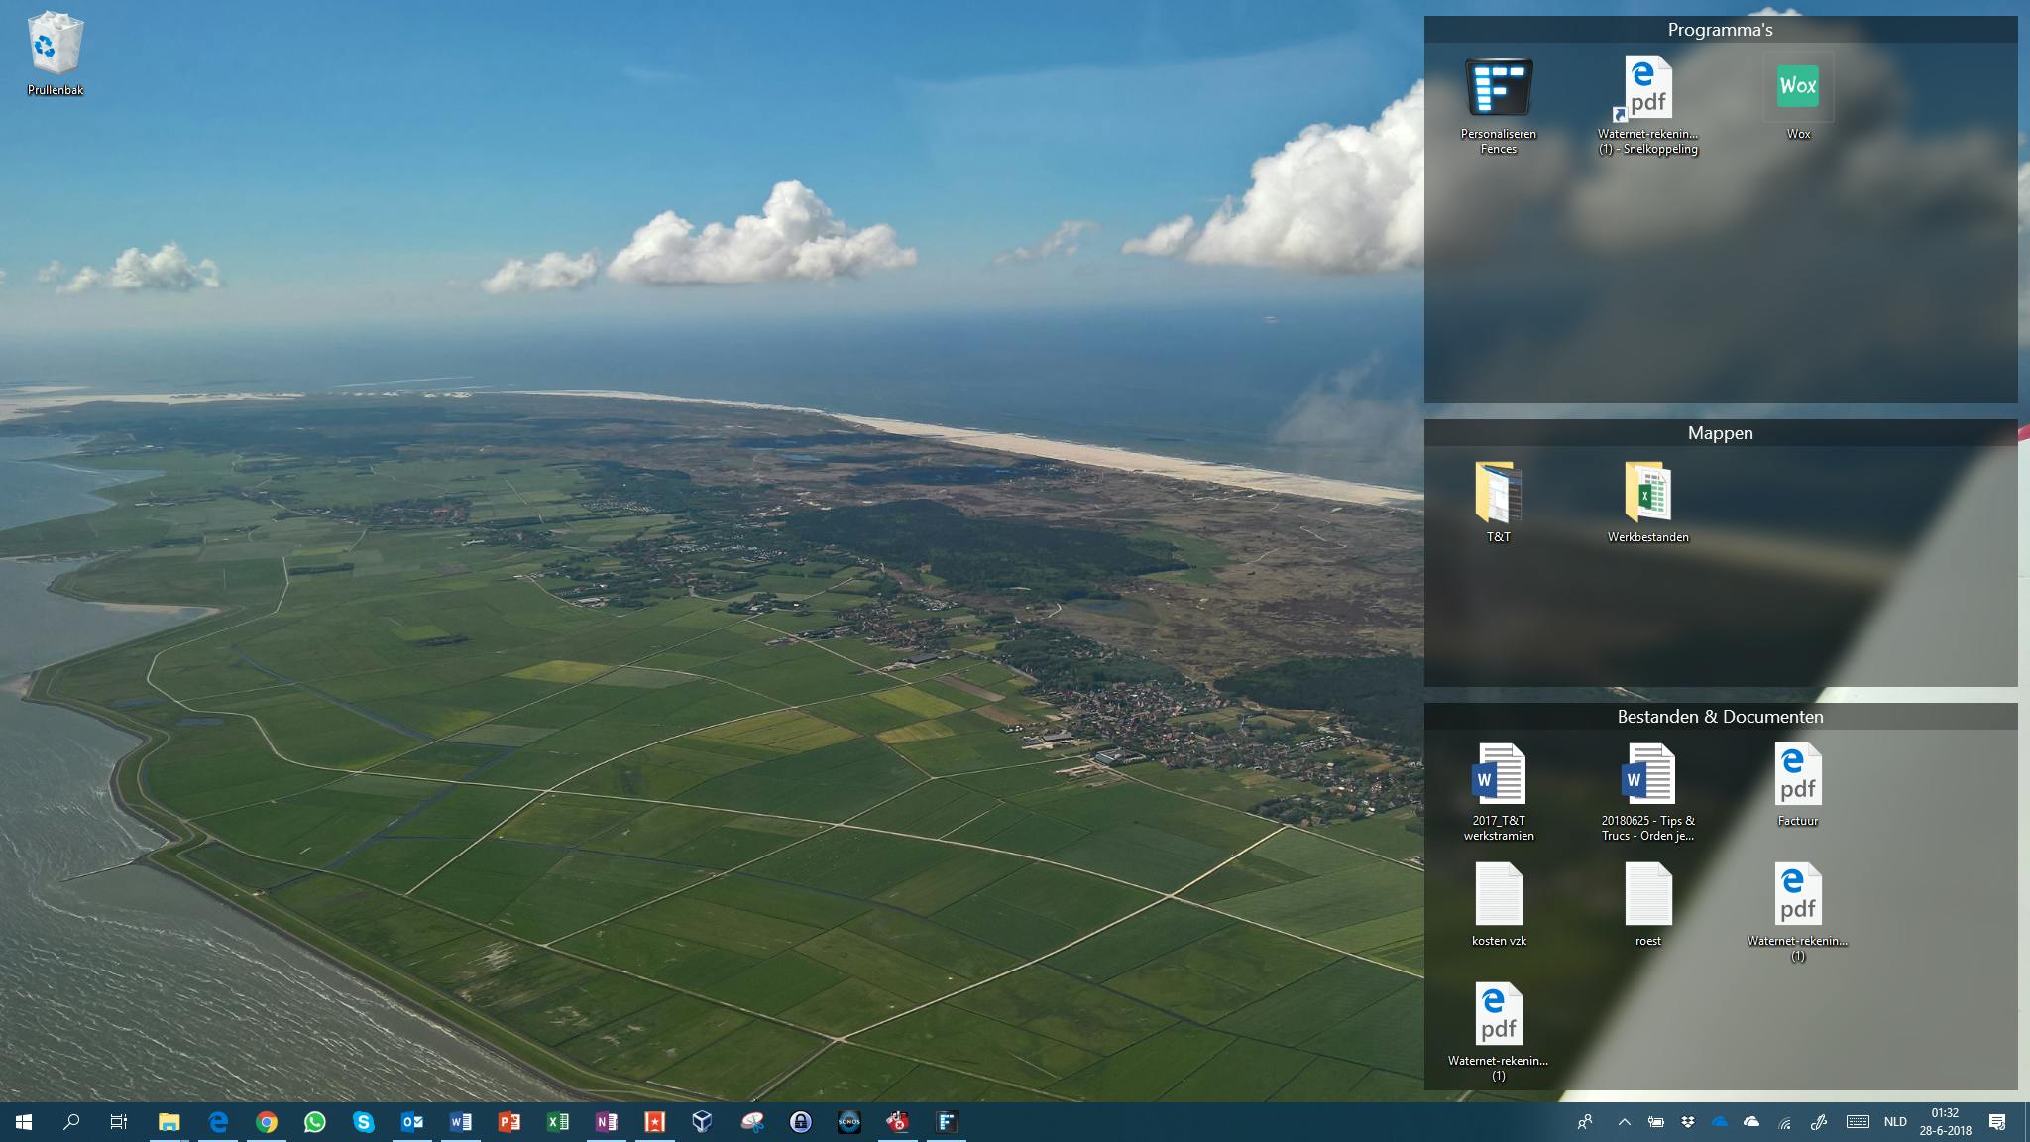Click the Bestanden & Documenten fence header
This screenshot has width=2030, height=1142.
1720,717
